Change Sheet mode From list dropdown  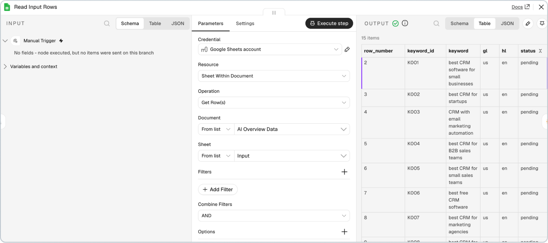(x=216, y=156)
